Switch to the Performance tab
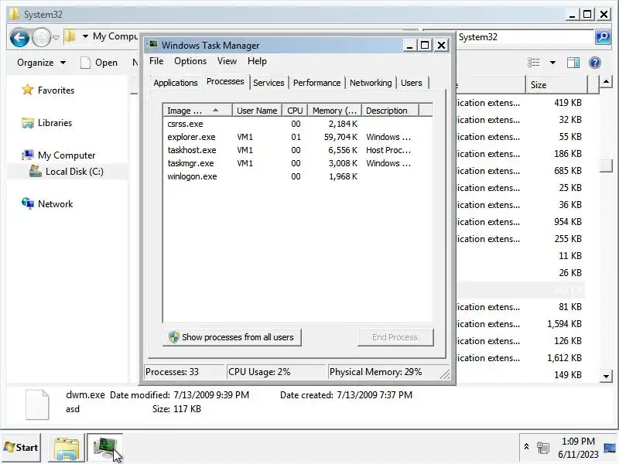The image size is (619, 464). coord(316,83)
